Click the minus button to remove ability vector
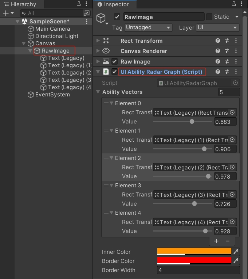Screen dimensions: 248x279 228,241
